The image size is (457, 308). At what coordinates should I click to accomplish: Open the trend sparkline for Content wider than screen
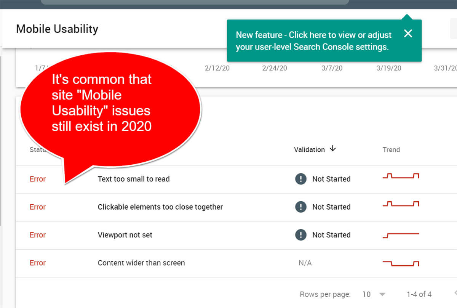pos(401,263)
